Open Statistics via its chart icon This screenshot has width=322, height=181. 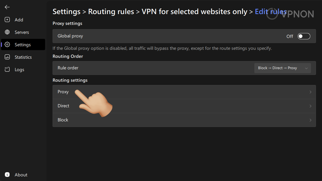pos(7,57)
